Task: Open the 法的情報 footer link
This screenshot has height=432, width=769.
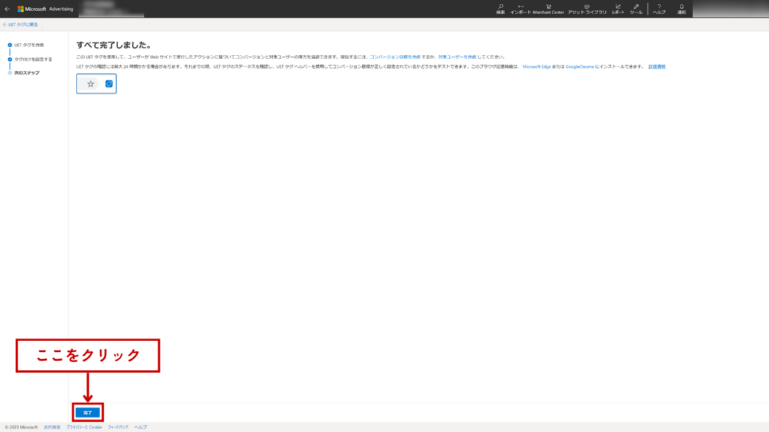Action: [52, 427]
